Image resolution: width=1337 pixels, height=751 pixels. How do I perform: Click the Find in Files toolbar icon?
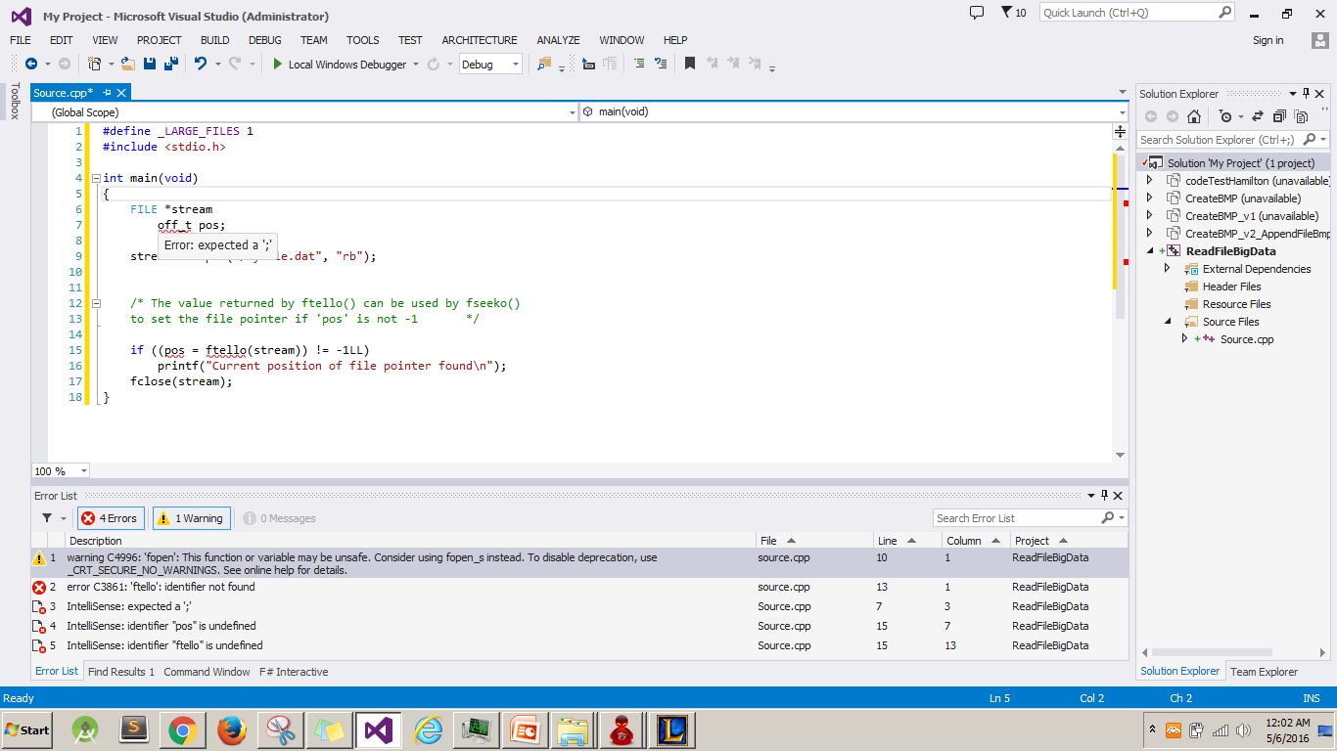coord(544,64)
